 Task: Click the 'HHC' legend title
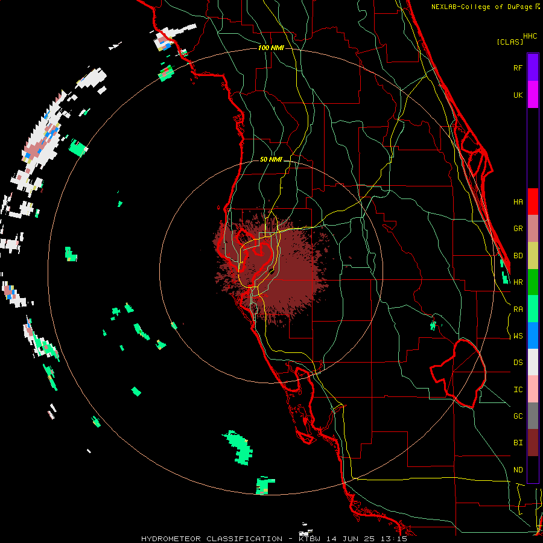pyautogui.click(x=530, y=36)
